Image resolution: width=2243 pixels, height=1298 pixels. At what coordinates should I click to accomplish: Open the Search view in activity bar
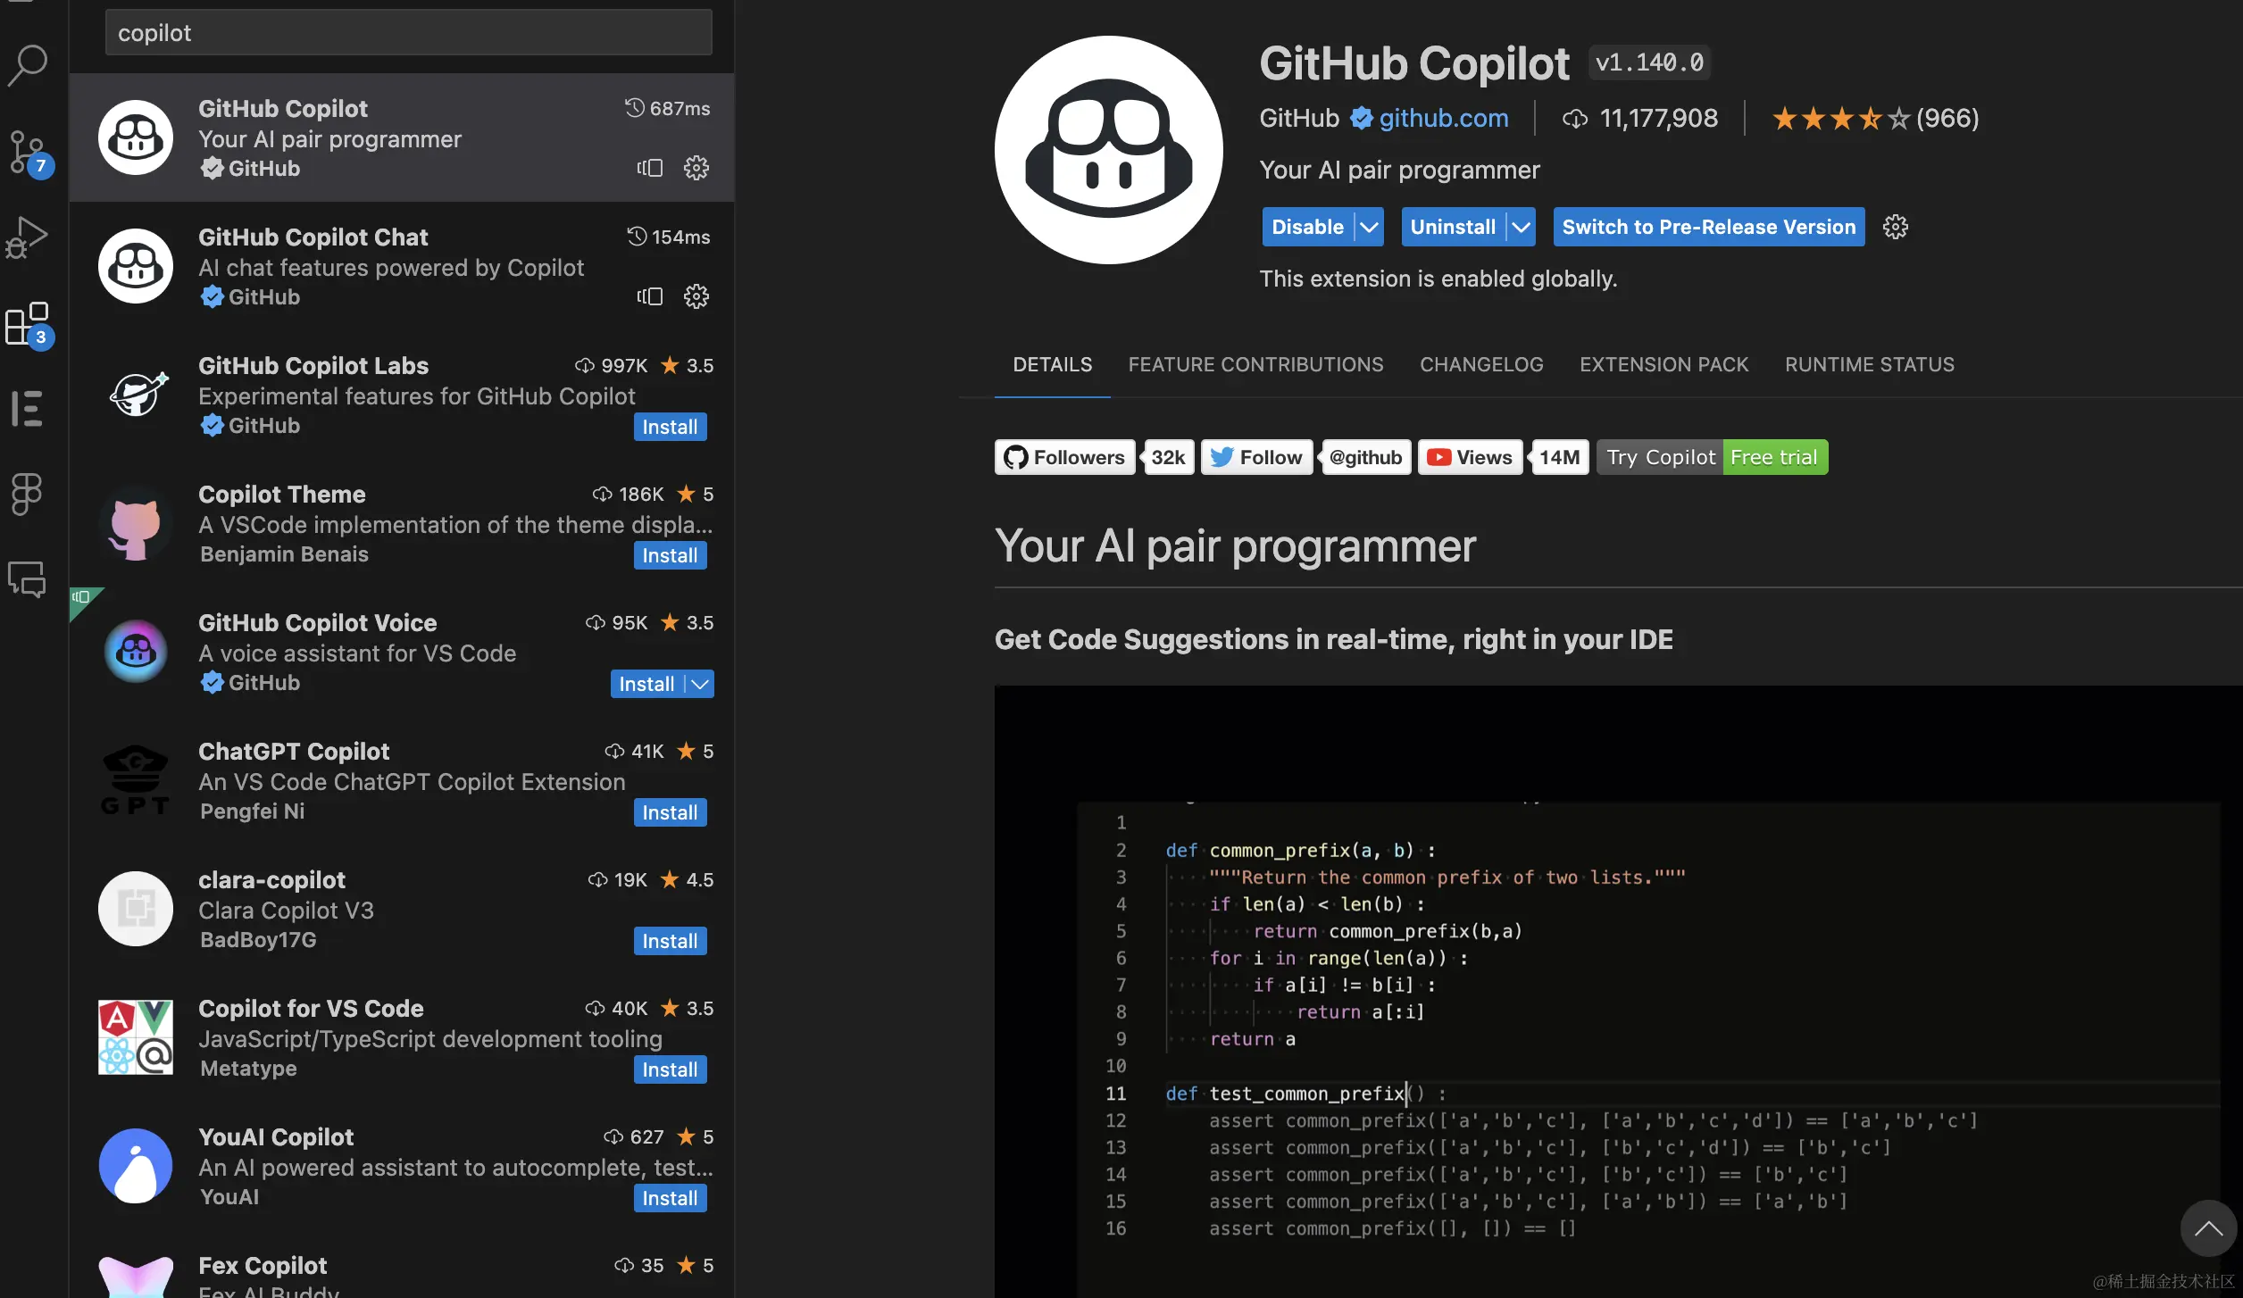[28, 65]
